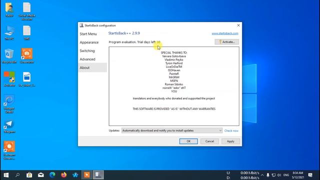Open the Mail app in taskbar
This screenshot has height=180, width=320.
(x=41, y=175)
